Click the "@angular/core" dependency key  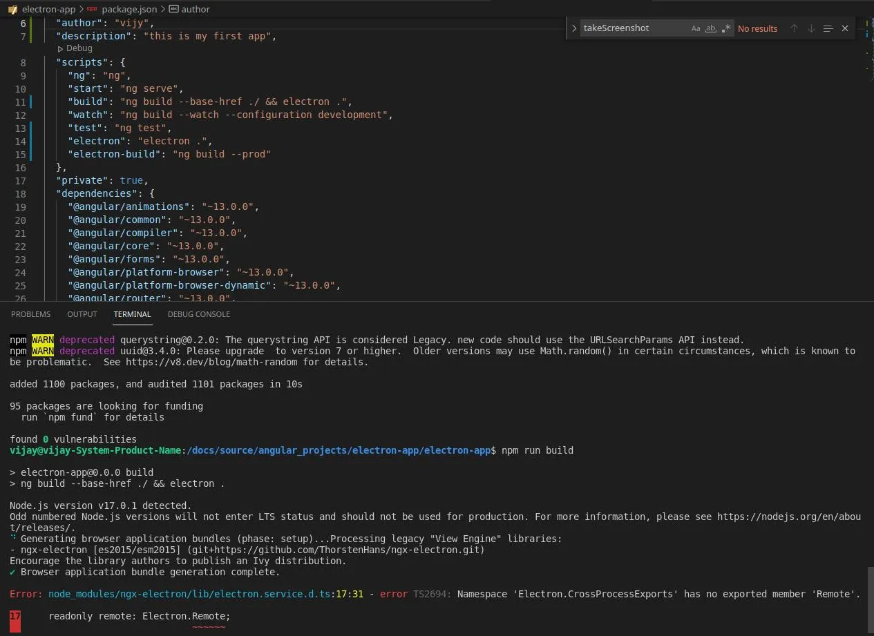tap(111, 246)
